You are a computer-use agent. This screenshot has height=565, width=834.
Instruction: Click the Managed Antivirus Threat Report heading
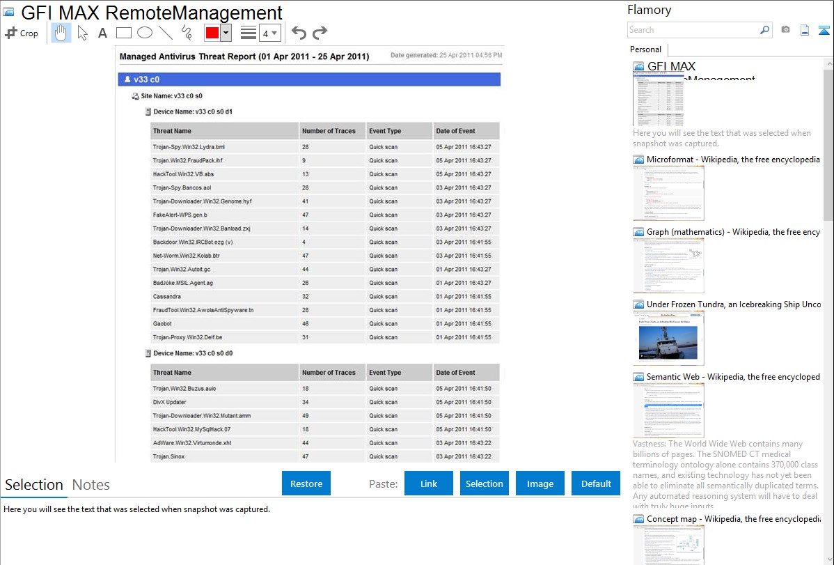click(x=244, y=56)
